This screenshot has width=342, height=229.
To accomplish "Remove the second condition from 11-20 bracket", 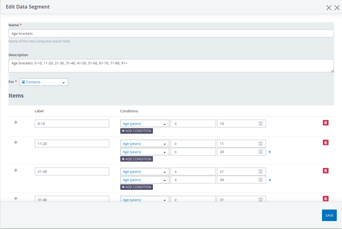I will tap(270, 151).
